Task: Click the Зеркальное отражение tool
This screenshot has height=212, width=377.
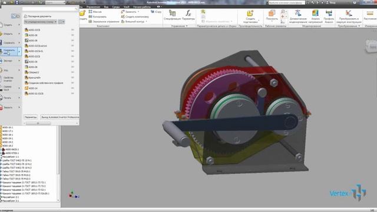Action: coord(104,21)
